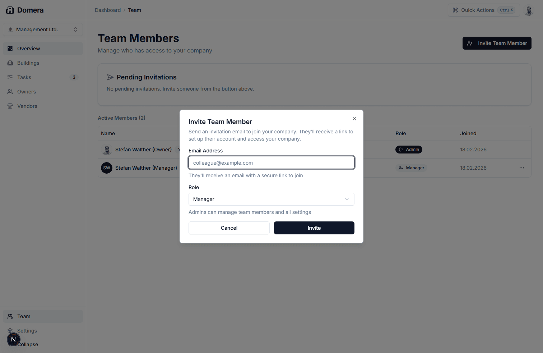Open the Management Ltd. company switcher
Screen dimensions: 543x353
click(43, 29)
